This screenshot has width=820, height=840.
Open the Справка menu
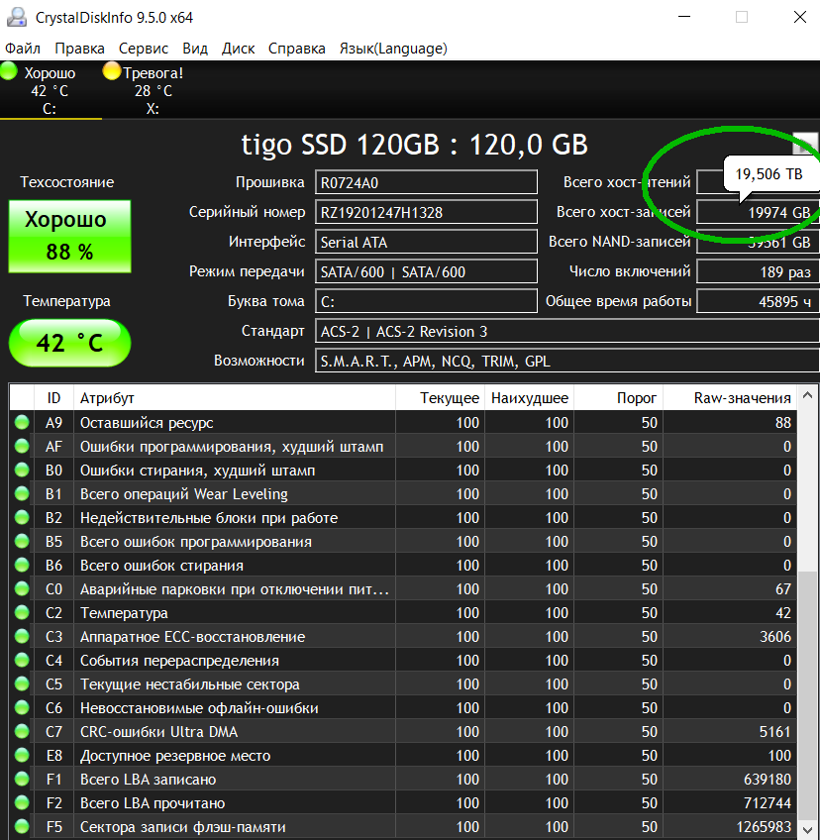[x=296, y=49]
